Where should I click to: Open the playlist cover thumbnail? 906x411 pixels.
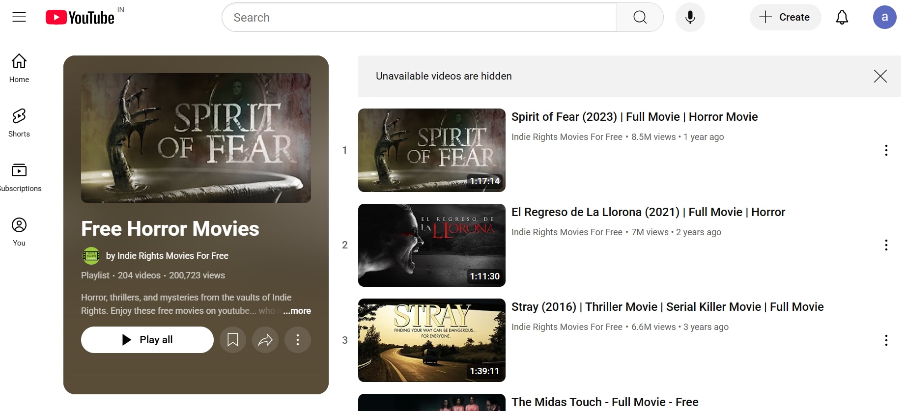(196, 138)
